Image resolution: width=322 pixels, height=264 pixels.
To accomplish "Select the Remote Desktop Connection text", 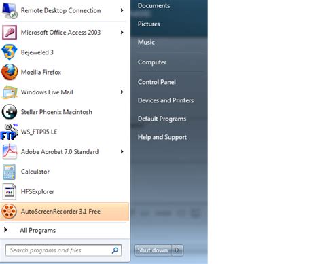I will (60, 10).
